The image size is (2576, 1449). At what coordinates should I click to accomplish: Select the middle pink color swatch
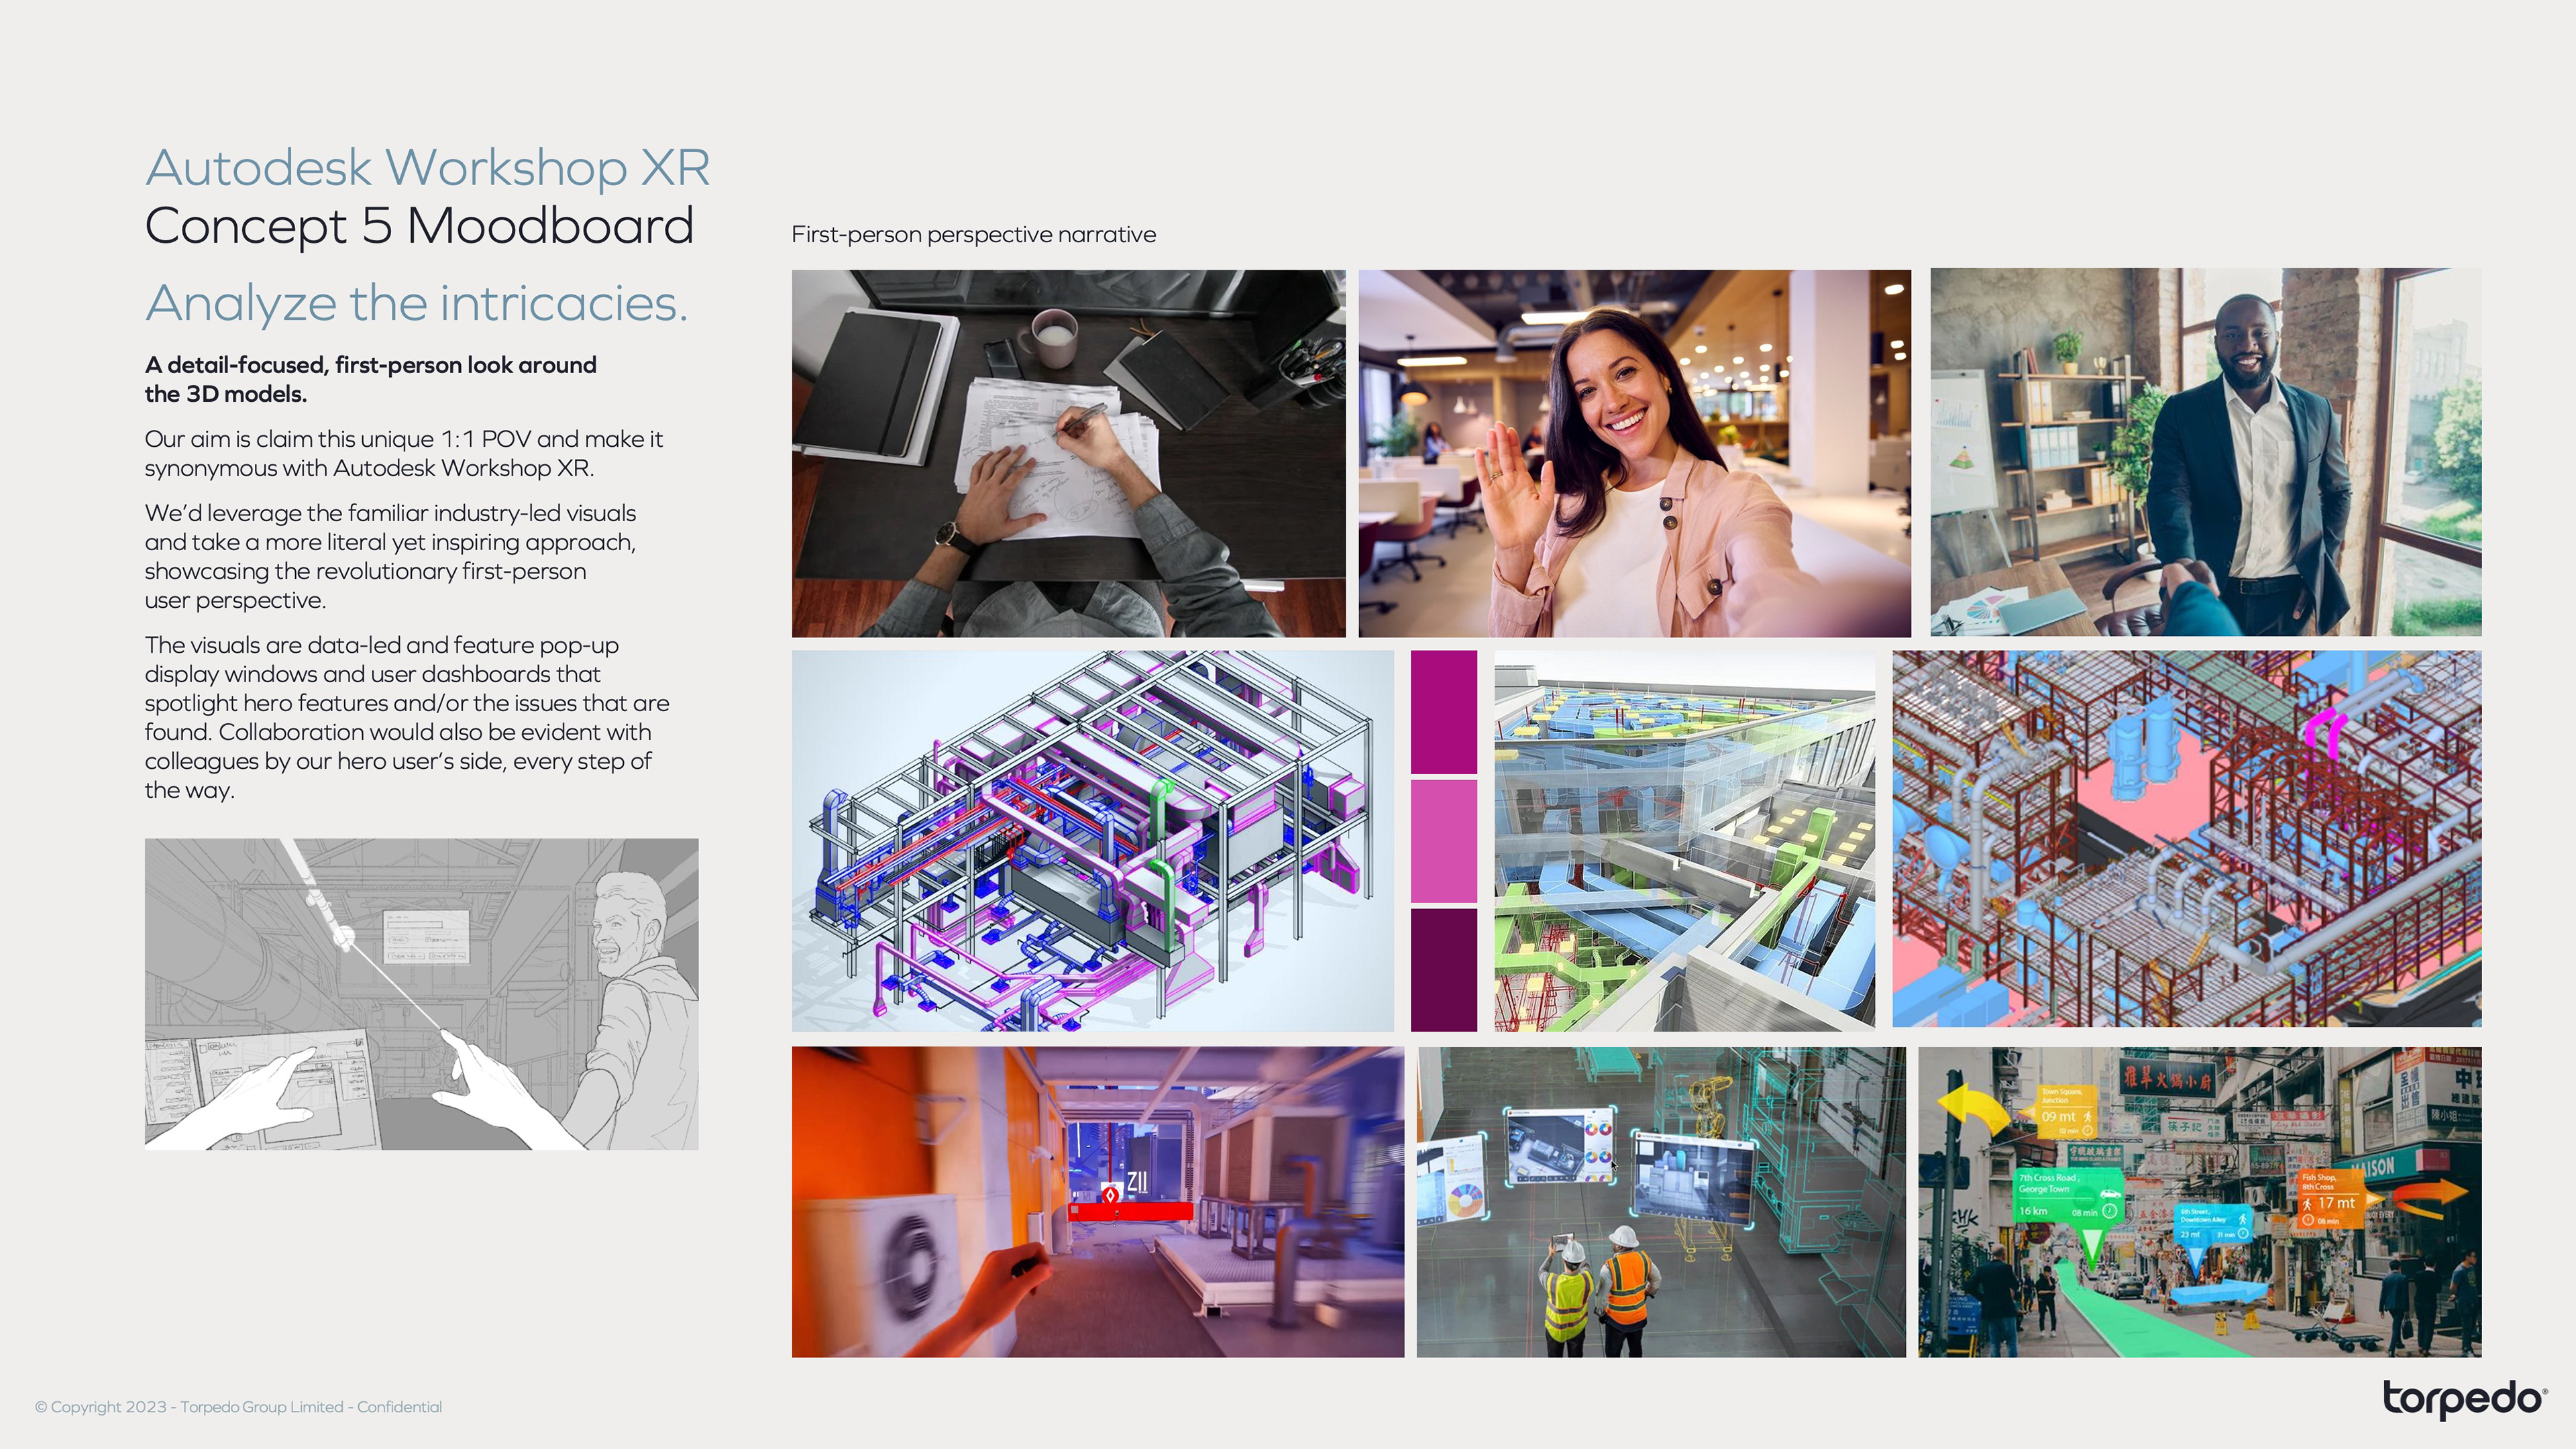[x=1443, y=841]
